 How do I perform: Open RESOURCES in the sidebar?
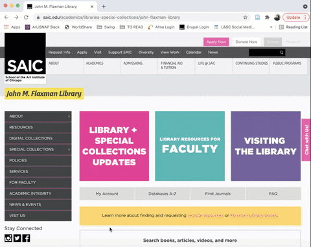tap(38, 127)
